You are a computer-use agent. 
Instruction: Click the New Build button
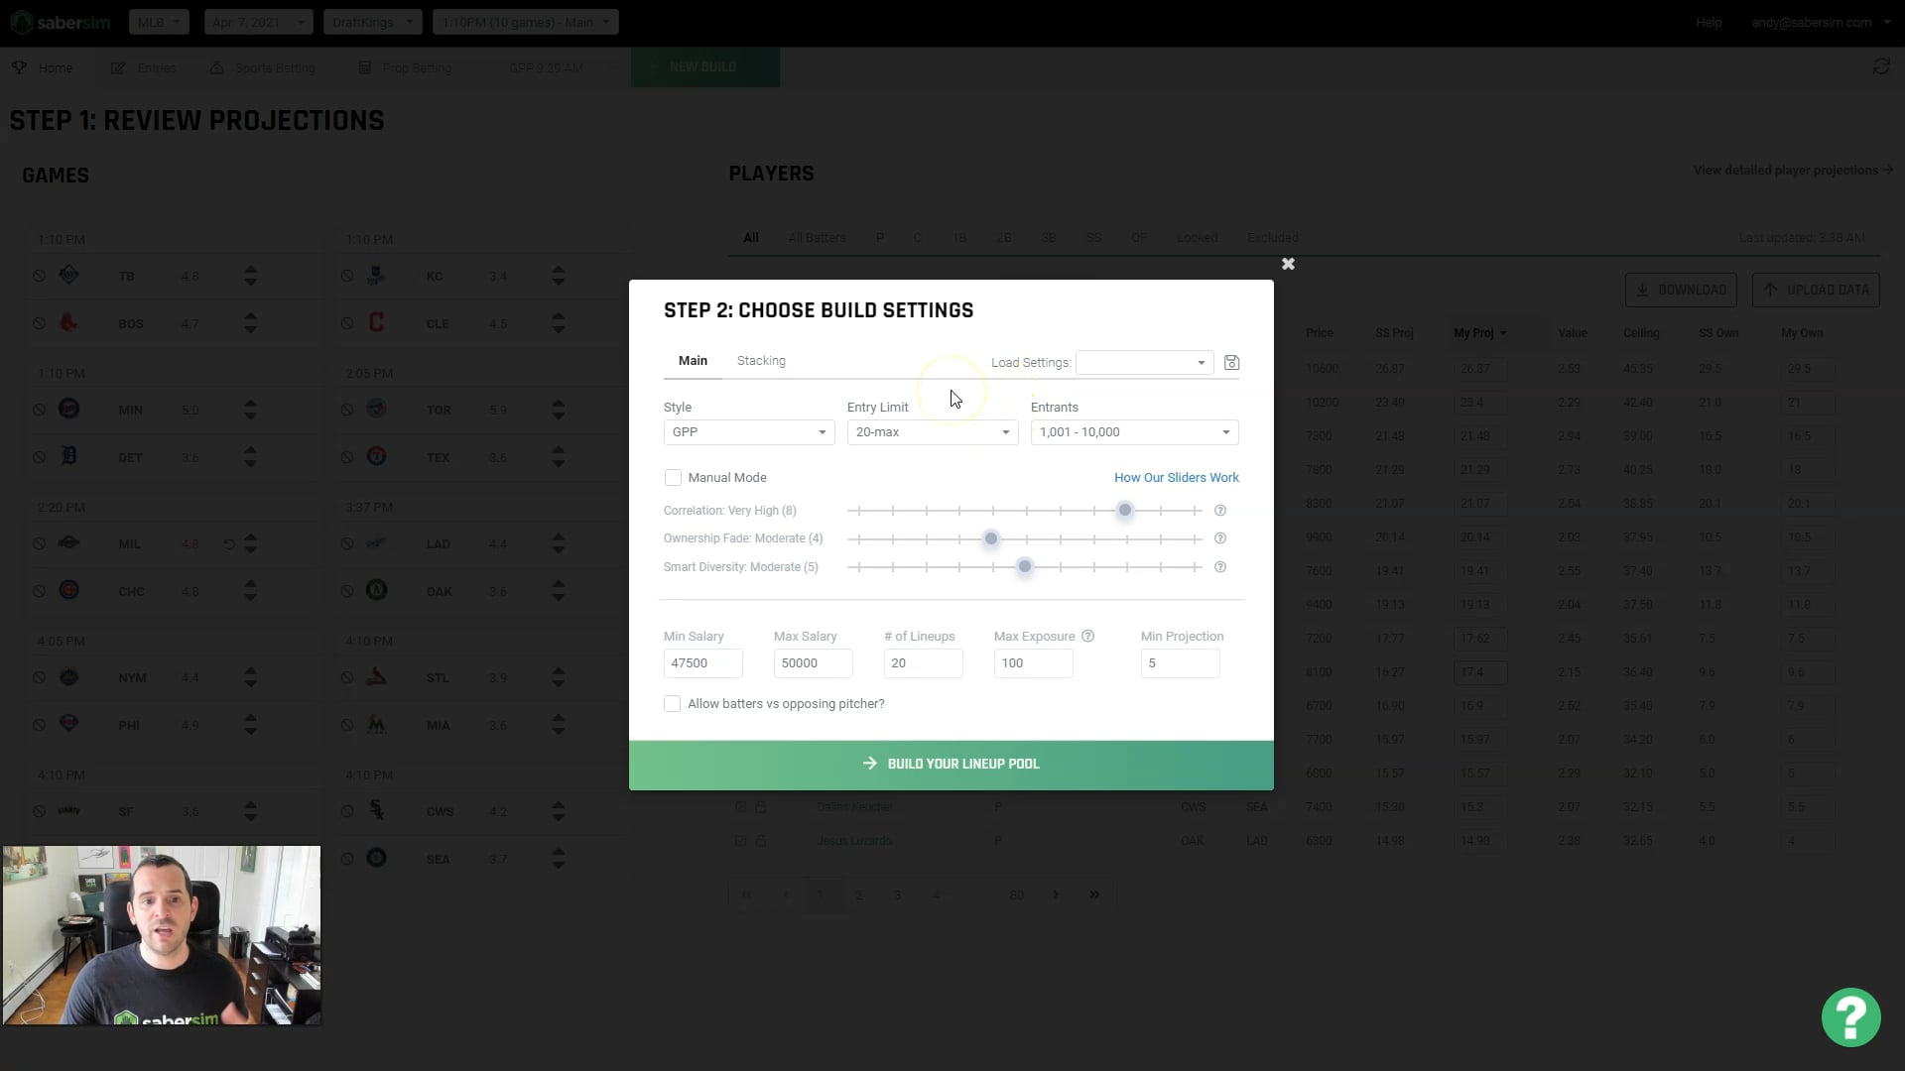pos(704,67)
